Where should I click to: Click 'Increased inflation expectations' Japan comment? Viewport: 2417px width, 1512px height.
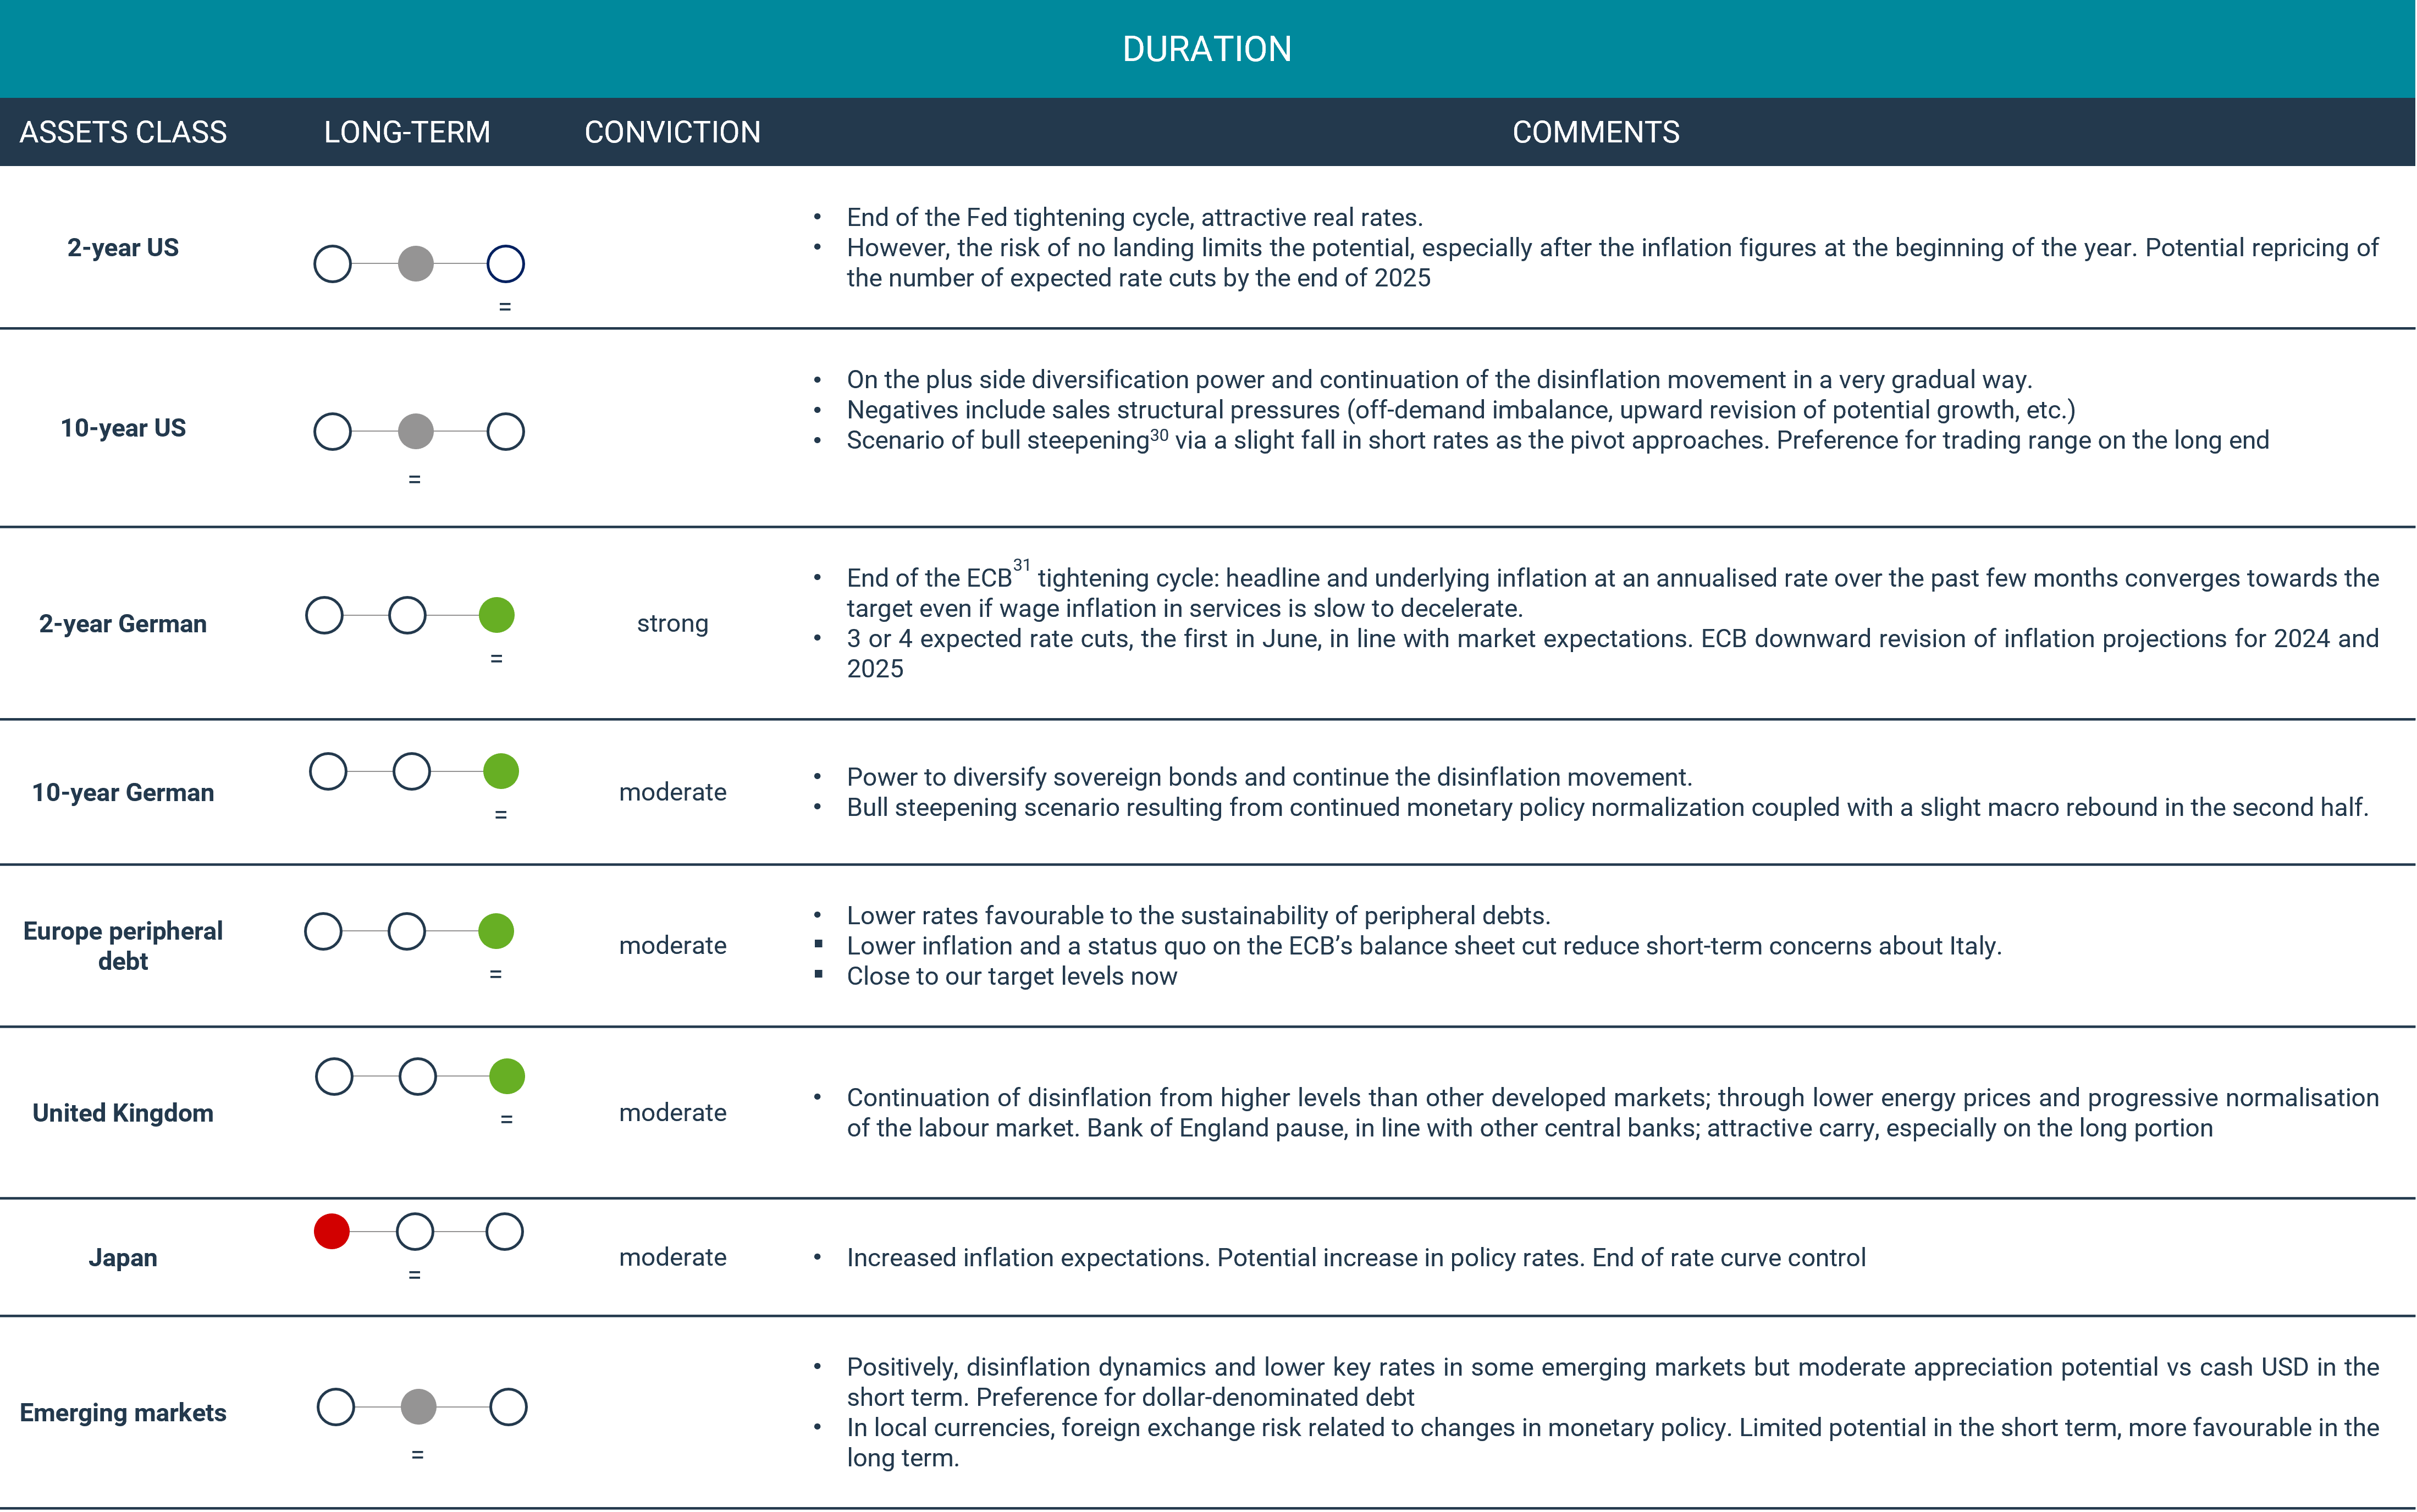pyautogui.click(x=1356, y=1258)
